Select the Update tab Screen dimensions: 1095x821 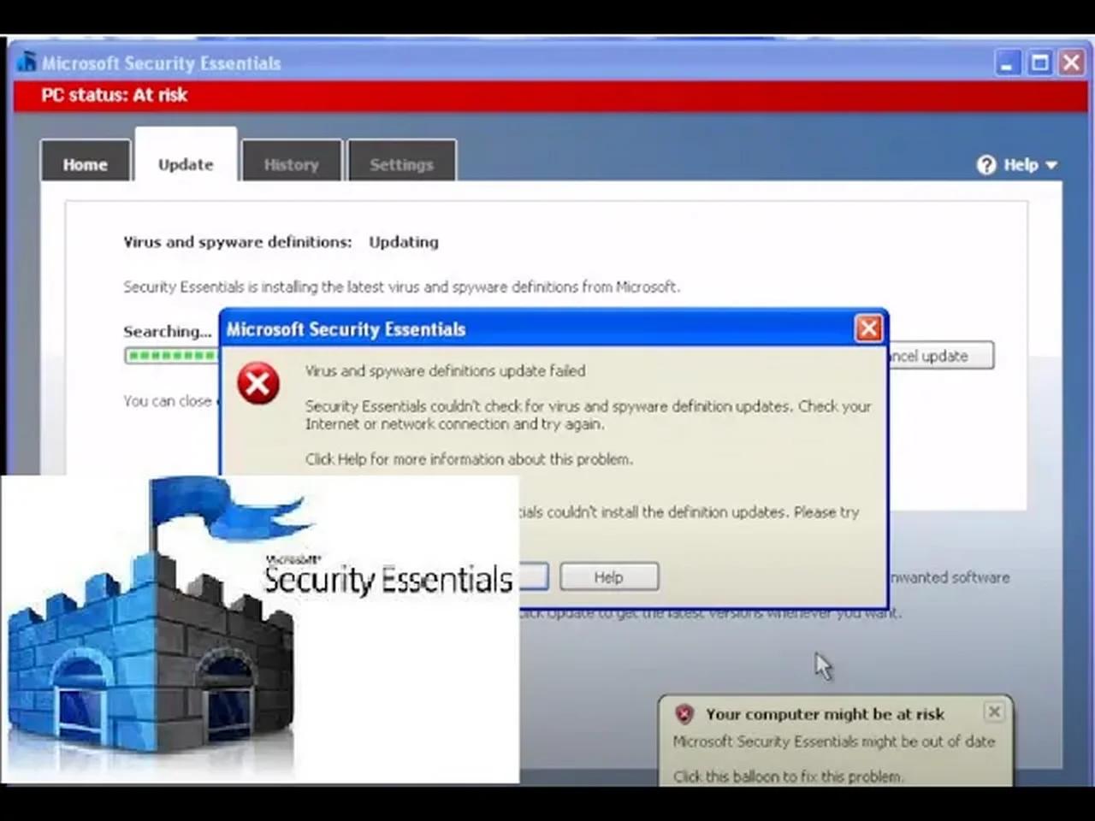point(185,164)
